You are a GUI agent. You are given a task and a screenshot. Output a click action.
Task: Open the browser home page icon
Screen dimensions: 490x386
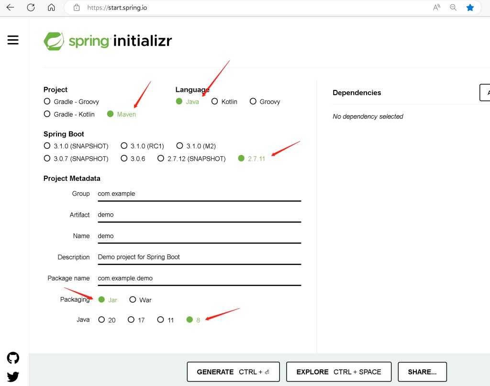pyautogui.click(x=51, y=8)
